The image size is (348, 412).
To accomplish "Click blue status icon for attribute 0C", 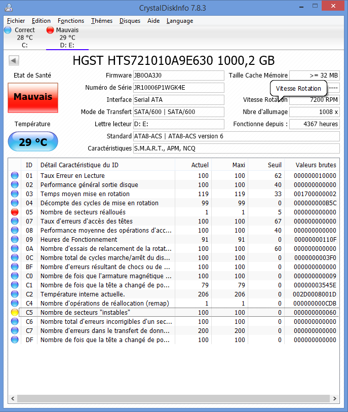I will point(15,258).
